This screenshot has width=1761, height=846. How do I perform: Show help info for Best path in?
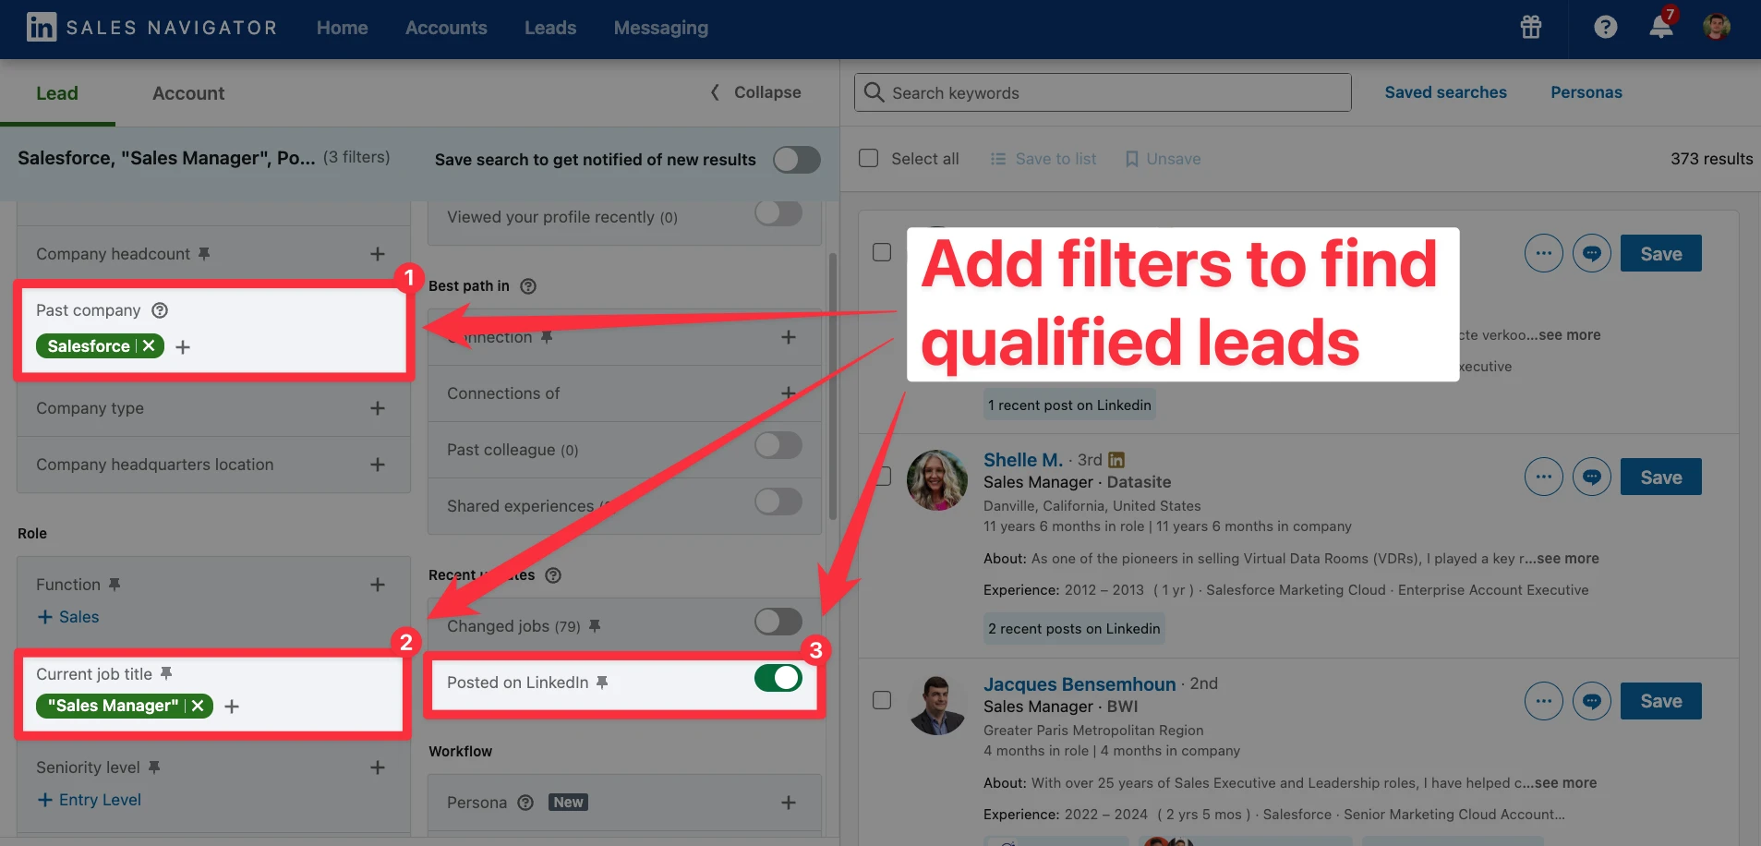(528, 286)
